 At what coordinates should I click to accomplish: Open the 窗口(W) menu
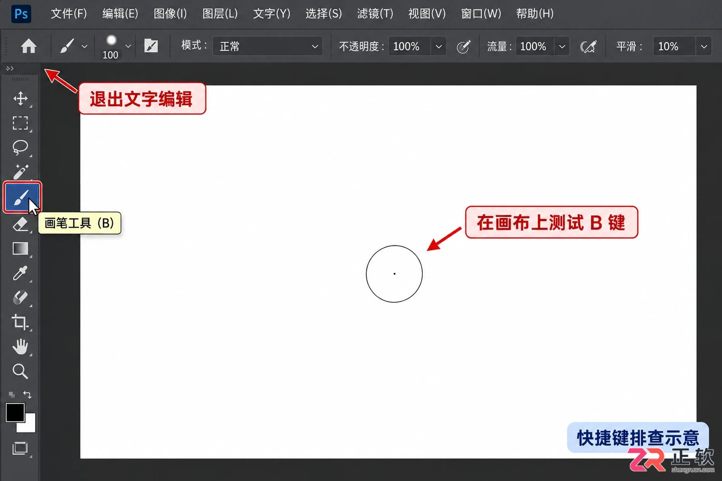tap(481, 14)
